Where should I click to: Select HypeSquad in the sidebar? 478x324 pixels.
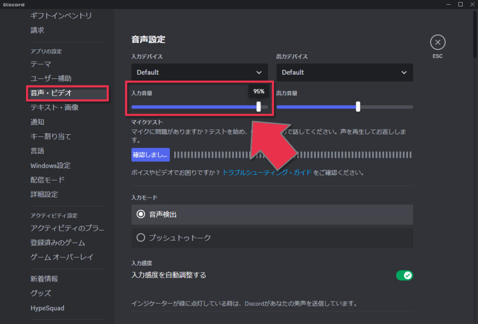pyautogui.click(x=48, y=308)
